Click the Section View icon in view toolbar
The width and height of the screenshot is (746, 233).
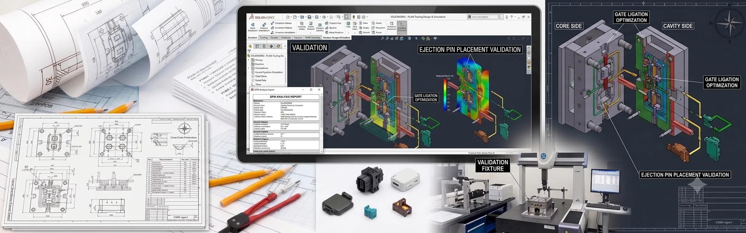click(397, 38)
